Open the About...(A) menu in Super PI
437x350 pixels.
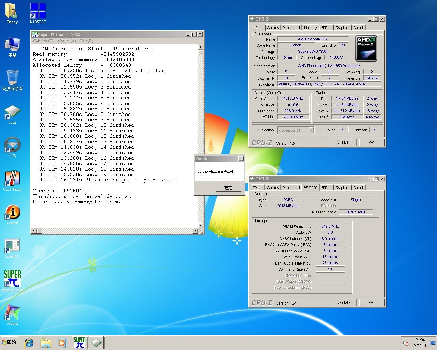pyautogui.click(x=67, y=41)
